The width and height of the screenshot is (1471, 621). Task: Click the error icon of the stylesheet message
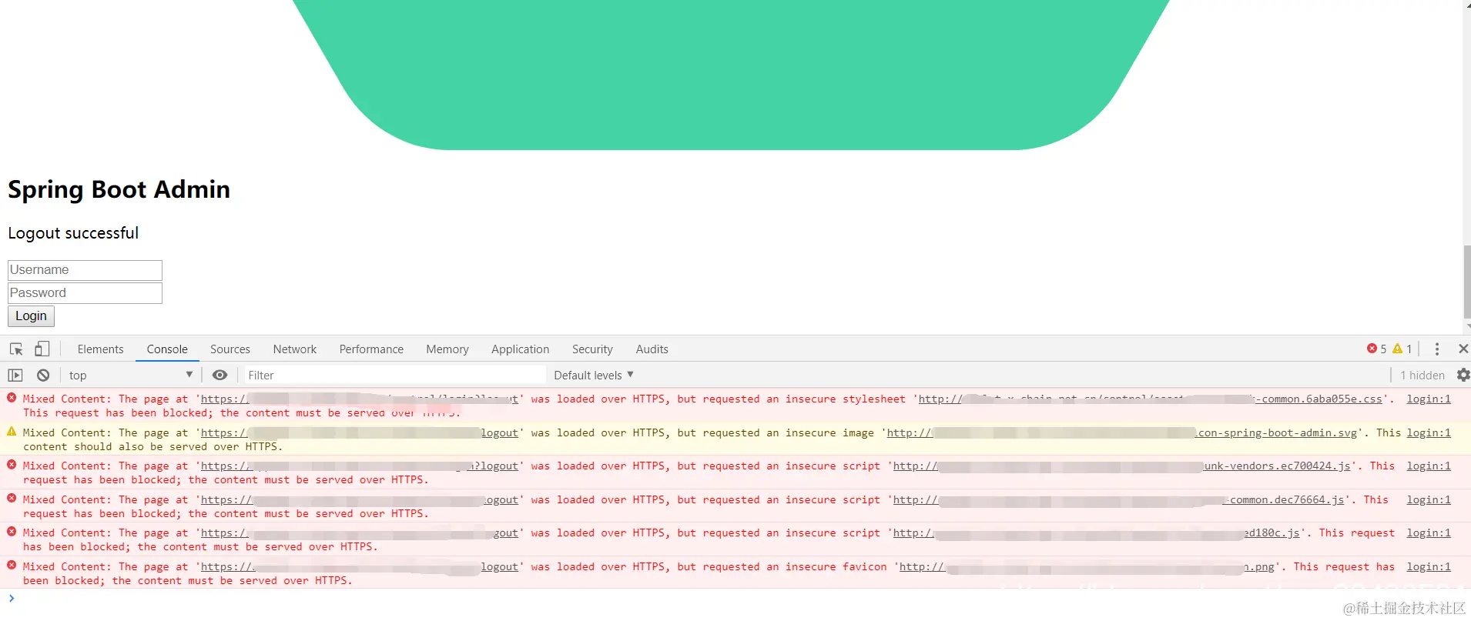12,398
